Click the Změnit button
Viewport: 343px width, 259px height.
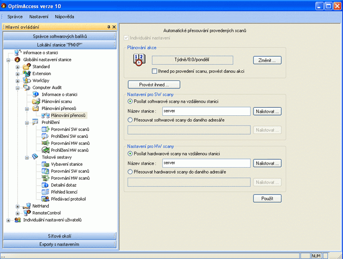[x=267, y=60]
